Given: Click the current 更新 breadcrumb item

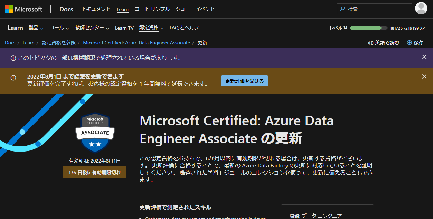Looking at the screenshot, I should click(x=202, y=43).
